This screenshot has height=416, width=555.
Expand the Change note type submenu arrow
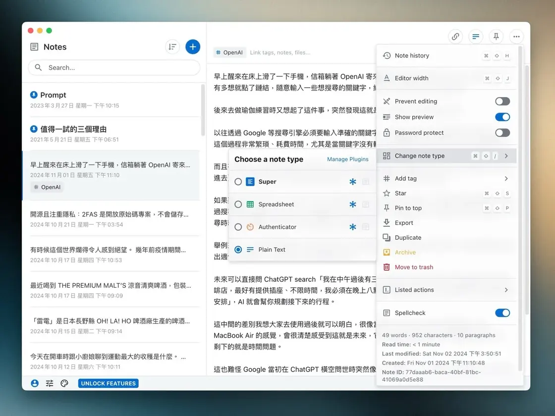[506, 156]
